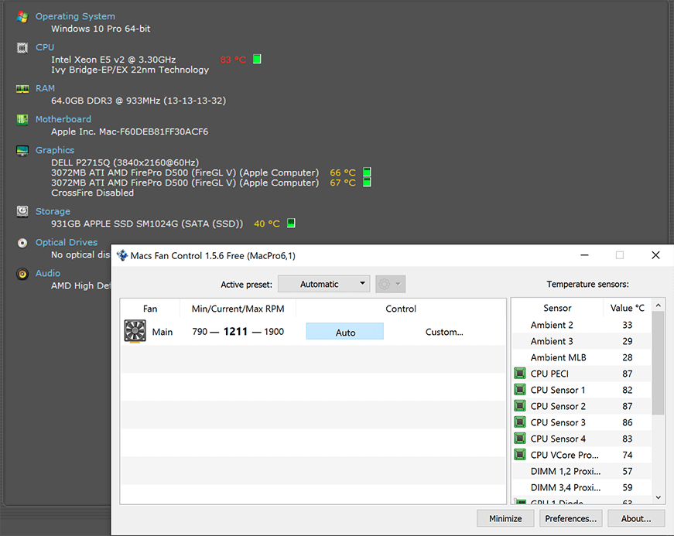The image size is (674, 536).
Task: Click the CPU chip icon in Speccy
Action: [22, 48]
